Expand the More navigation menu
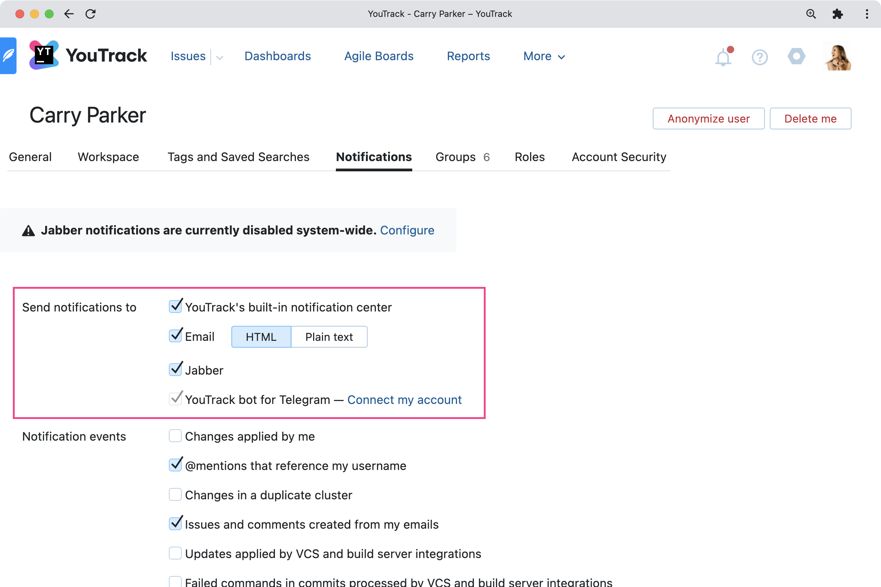881x587 pixels. 544,56
